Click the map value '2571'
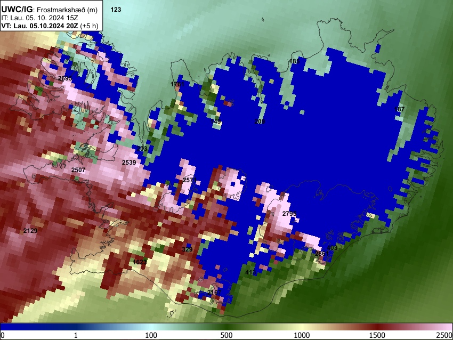This screenshot has height=340, width=453. [190, 180]
